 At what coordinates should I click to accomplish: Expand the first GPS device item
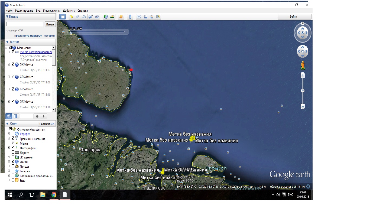9,64
